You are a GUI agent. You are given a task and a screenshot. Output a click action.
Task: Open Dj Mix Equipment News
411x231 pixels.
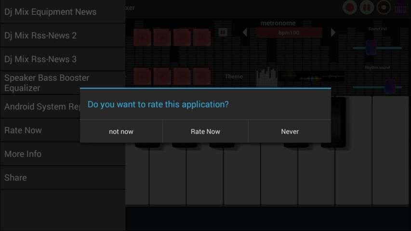50,12
